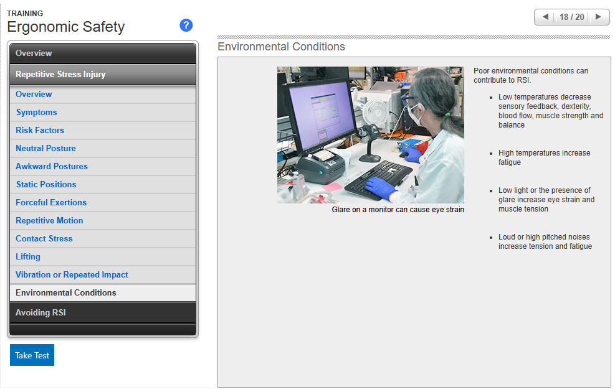Click the blue help question mark icon
This screenshot has height=392, width=615.
click(x=186, y=26)
